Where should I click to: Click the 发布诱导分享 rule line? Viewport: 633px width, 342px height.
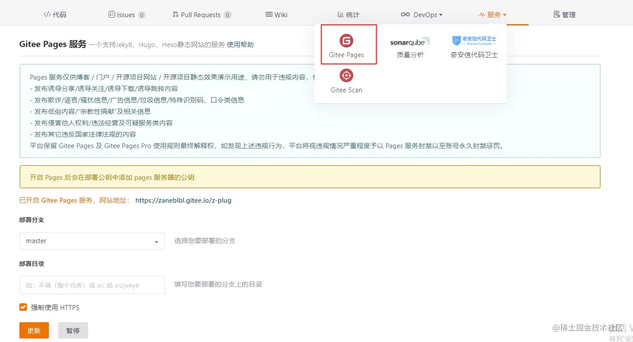click(x=104, y=88)
